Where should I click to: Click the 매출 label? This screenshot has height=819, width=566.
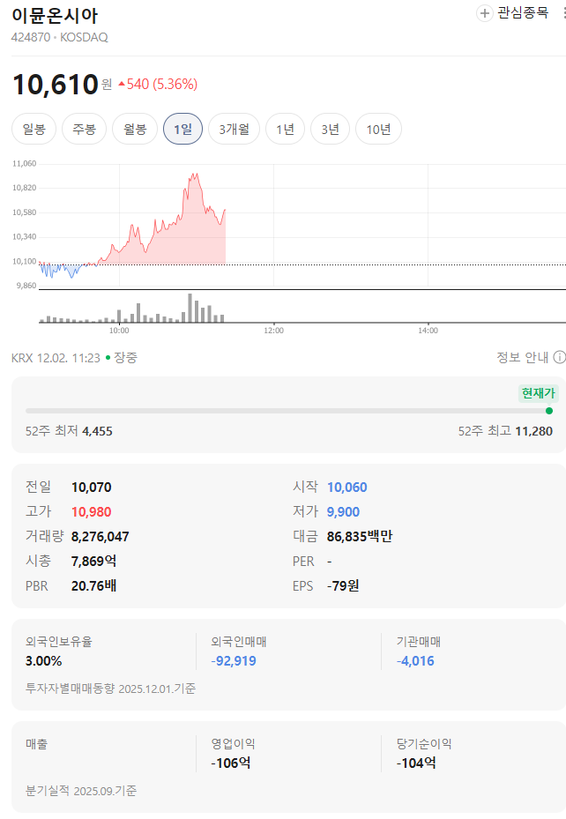36,744
